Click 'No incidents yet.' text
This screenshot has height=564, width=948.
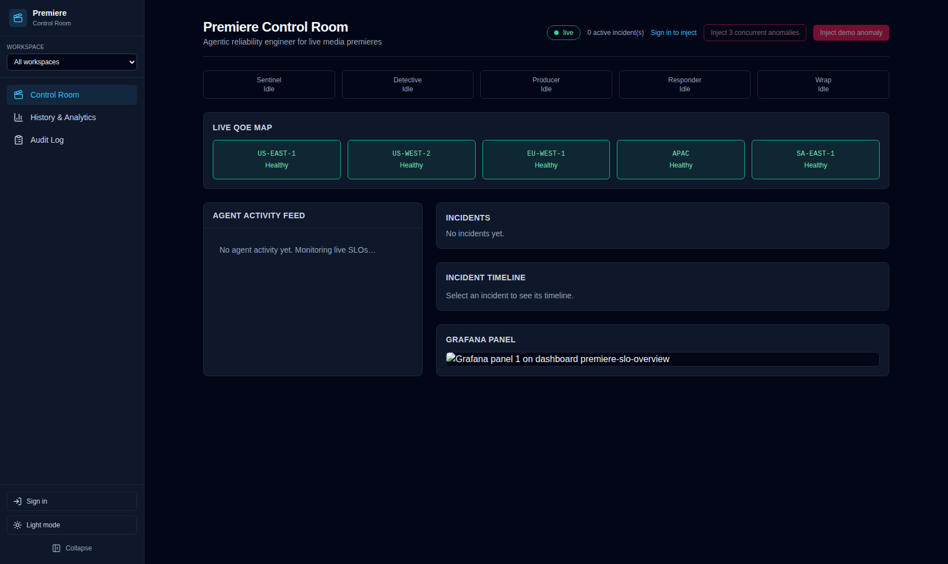click(x=475, y=233)
